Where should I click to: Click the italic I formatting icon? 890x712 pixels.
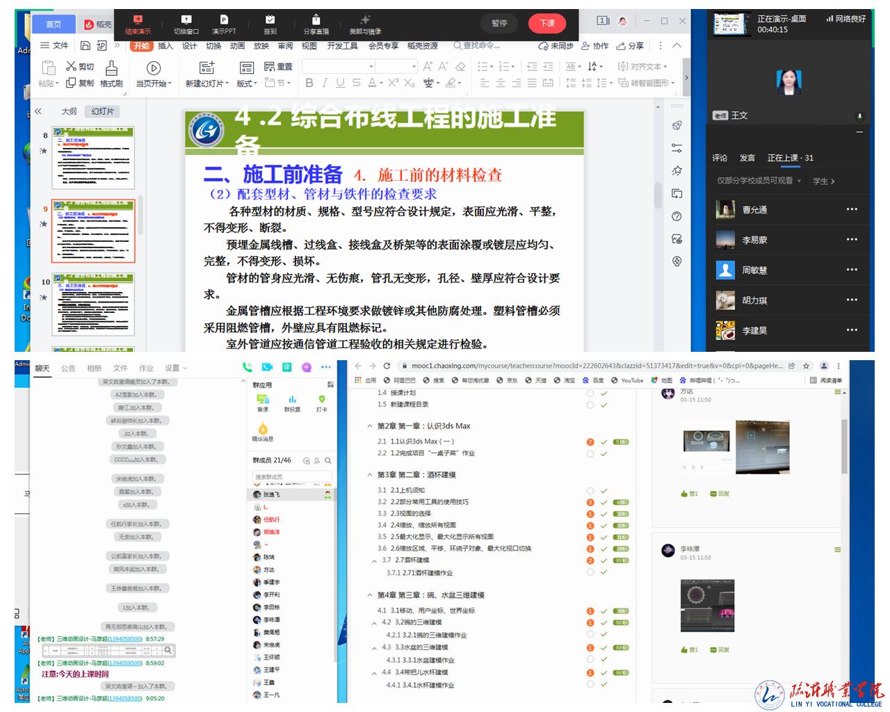[324, 83]
